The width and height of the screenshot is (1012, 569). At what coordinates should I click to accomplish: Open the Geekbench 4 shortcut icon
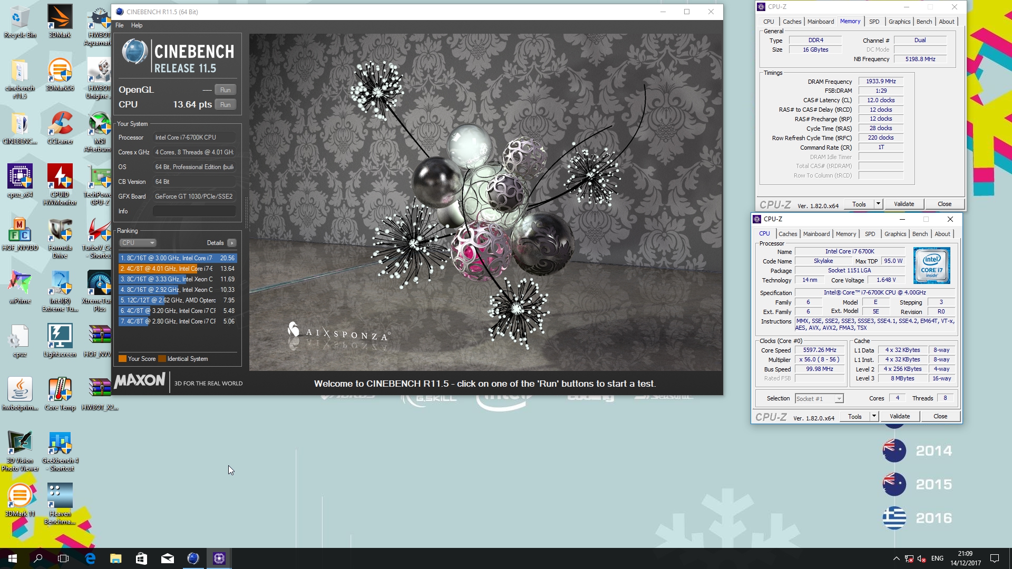click(60, 451)
